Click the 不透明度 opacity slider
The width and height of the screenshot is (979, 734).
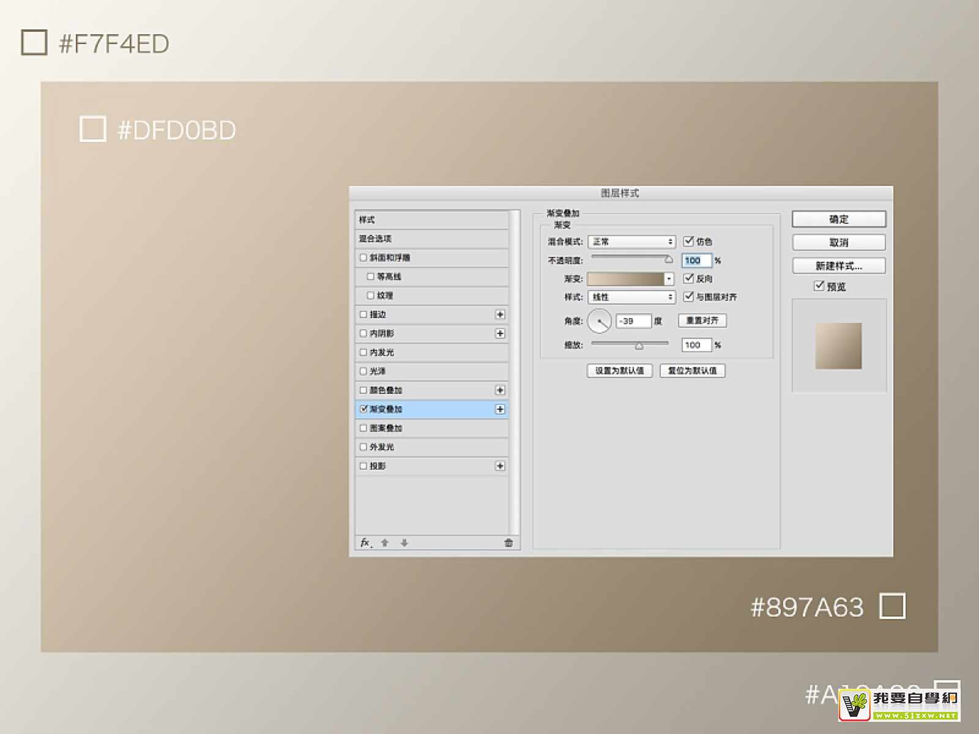point(631,259)
